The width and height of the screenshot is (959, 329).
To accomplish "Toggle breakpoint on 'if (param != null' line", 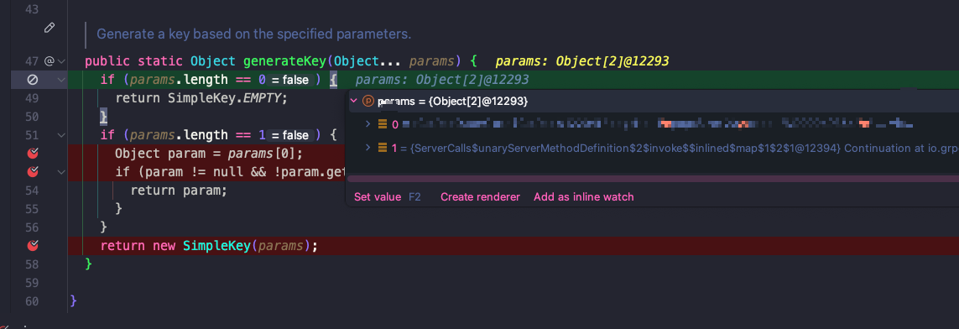I will [33, 172].
